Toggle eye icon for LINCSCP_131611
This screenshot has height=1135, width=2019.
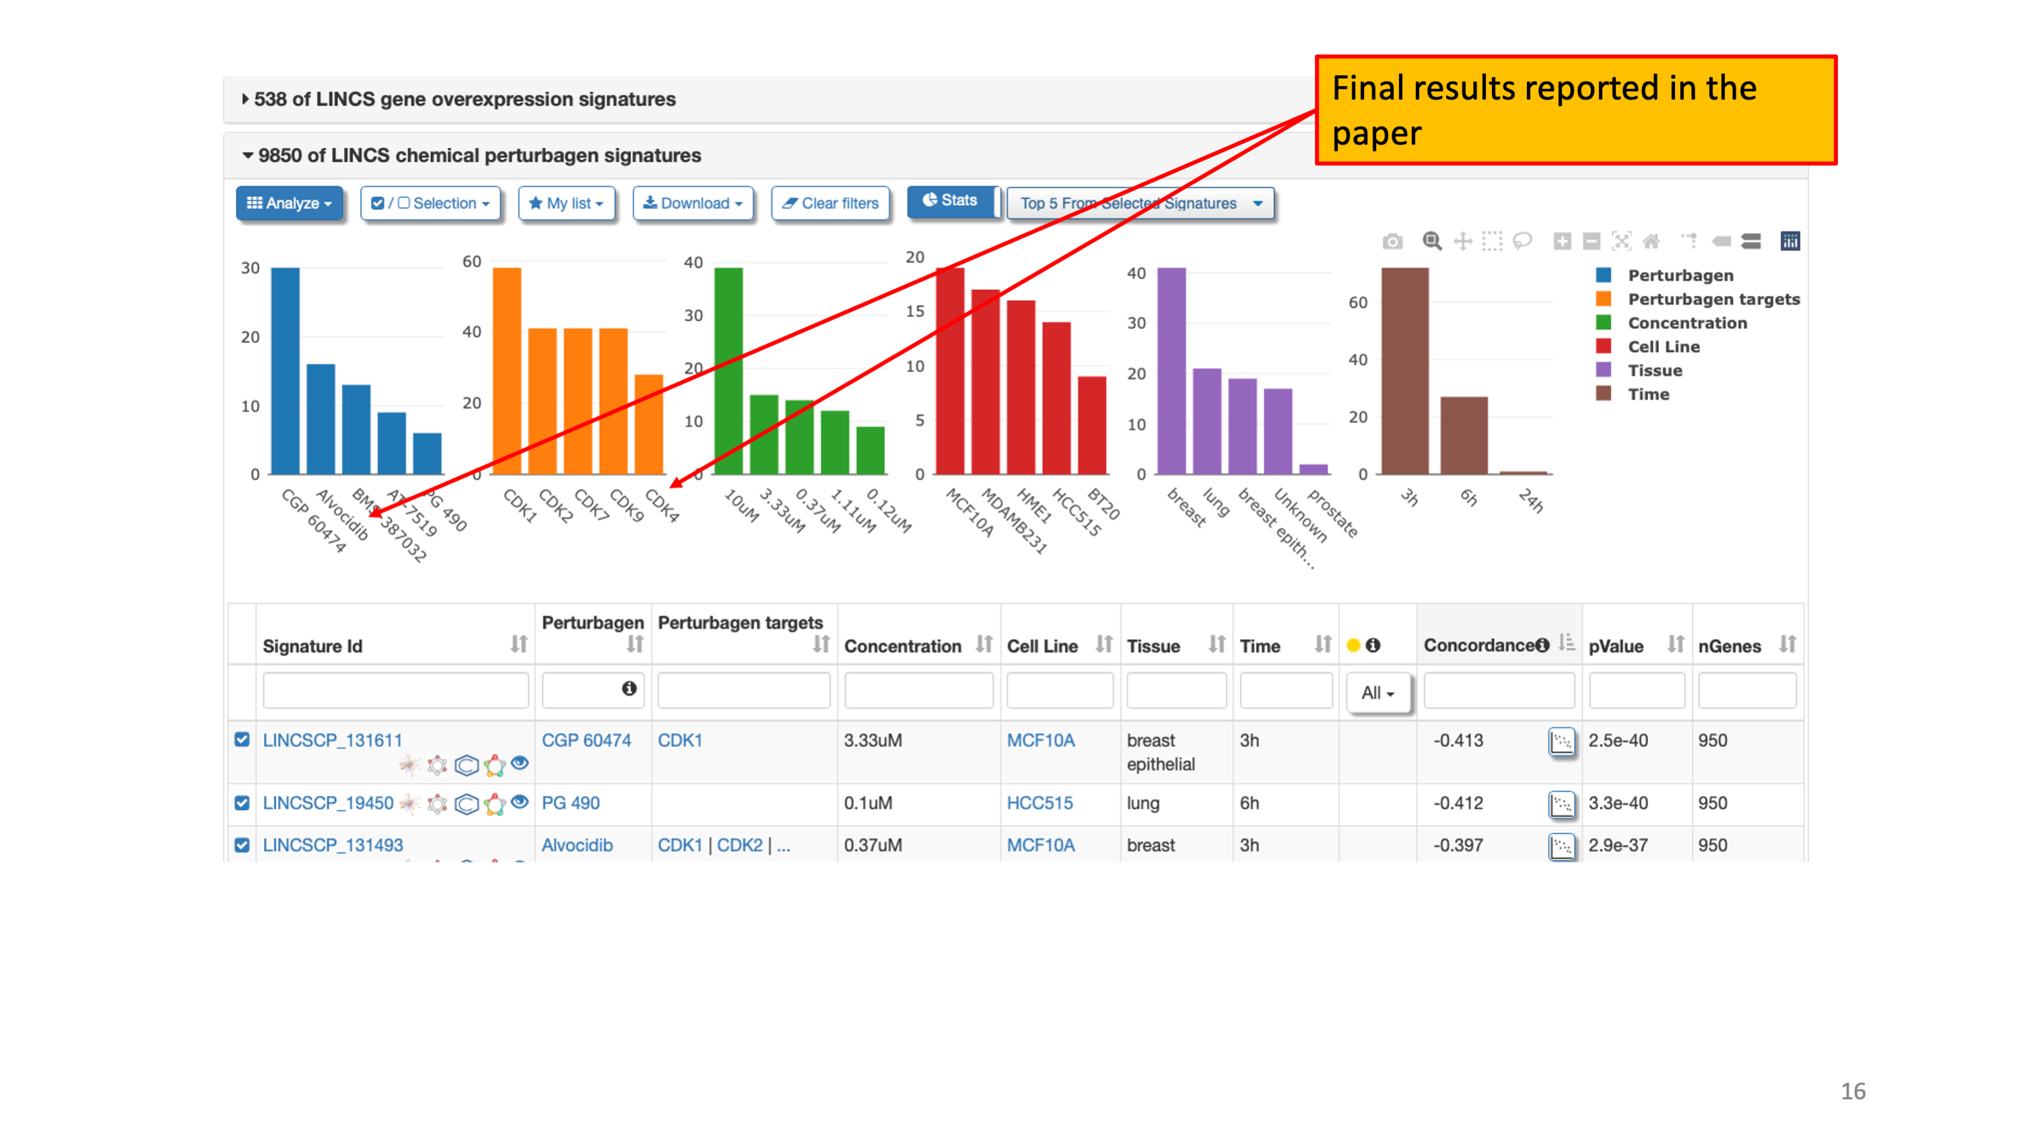520,763
